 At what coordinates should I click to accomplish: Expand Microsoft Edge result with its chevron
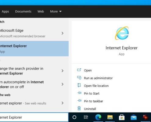pos(63,33)
